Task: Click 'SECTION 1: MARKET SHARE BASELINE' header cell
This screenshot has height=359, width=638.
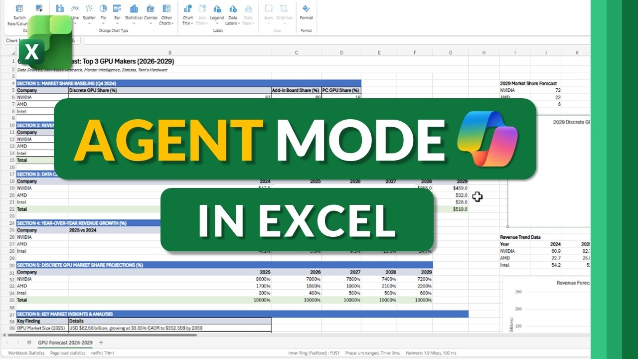Action: (x=188, y=83)
